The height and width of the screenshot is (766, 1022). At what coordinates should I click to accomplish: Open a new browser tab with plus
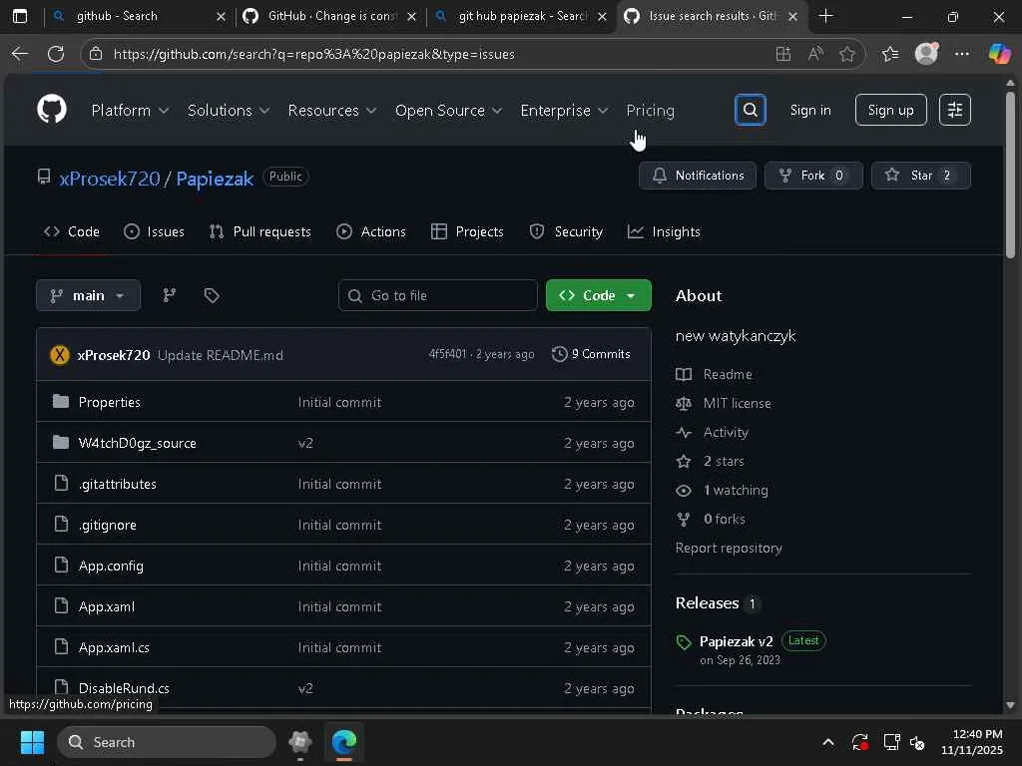click(x=825, y=16)
